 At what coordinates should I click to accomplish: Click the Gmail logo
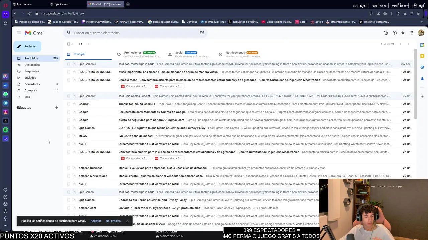tap(35, 33)
